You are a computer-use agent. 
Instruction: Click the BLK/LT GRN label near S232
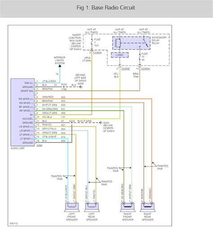click(x=84, y=121)
